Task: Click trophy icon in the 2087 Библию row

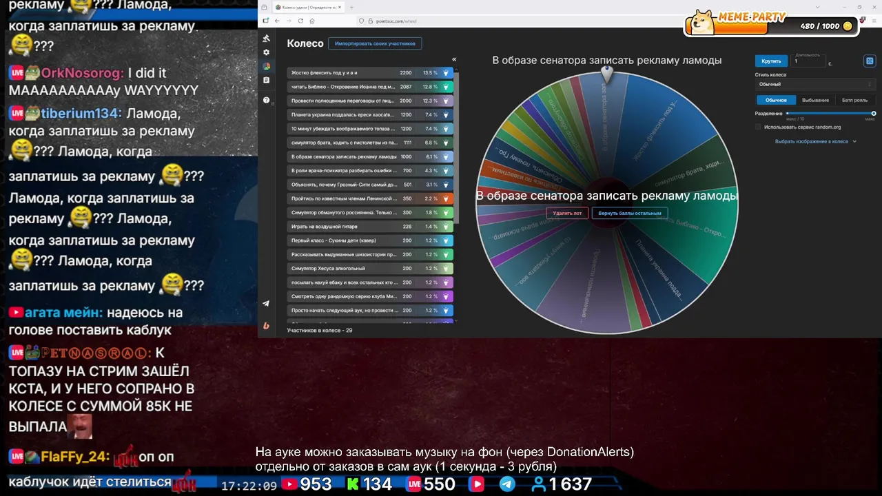Action: 446,87
